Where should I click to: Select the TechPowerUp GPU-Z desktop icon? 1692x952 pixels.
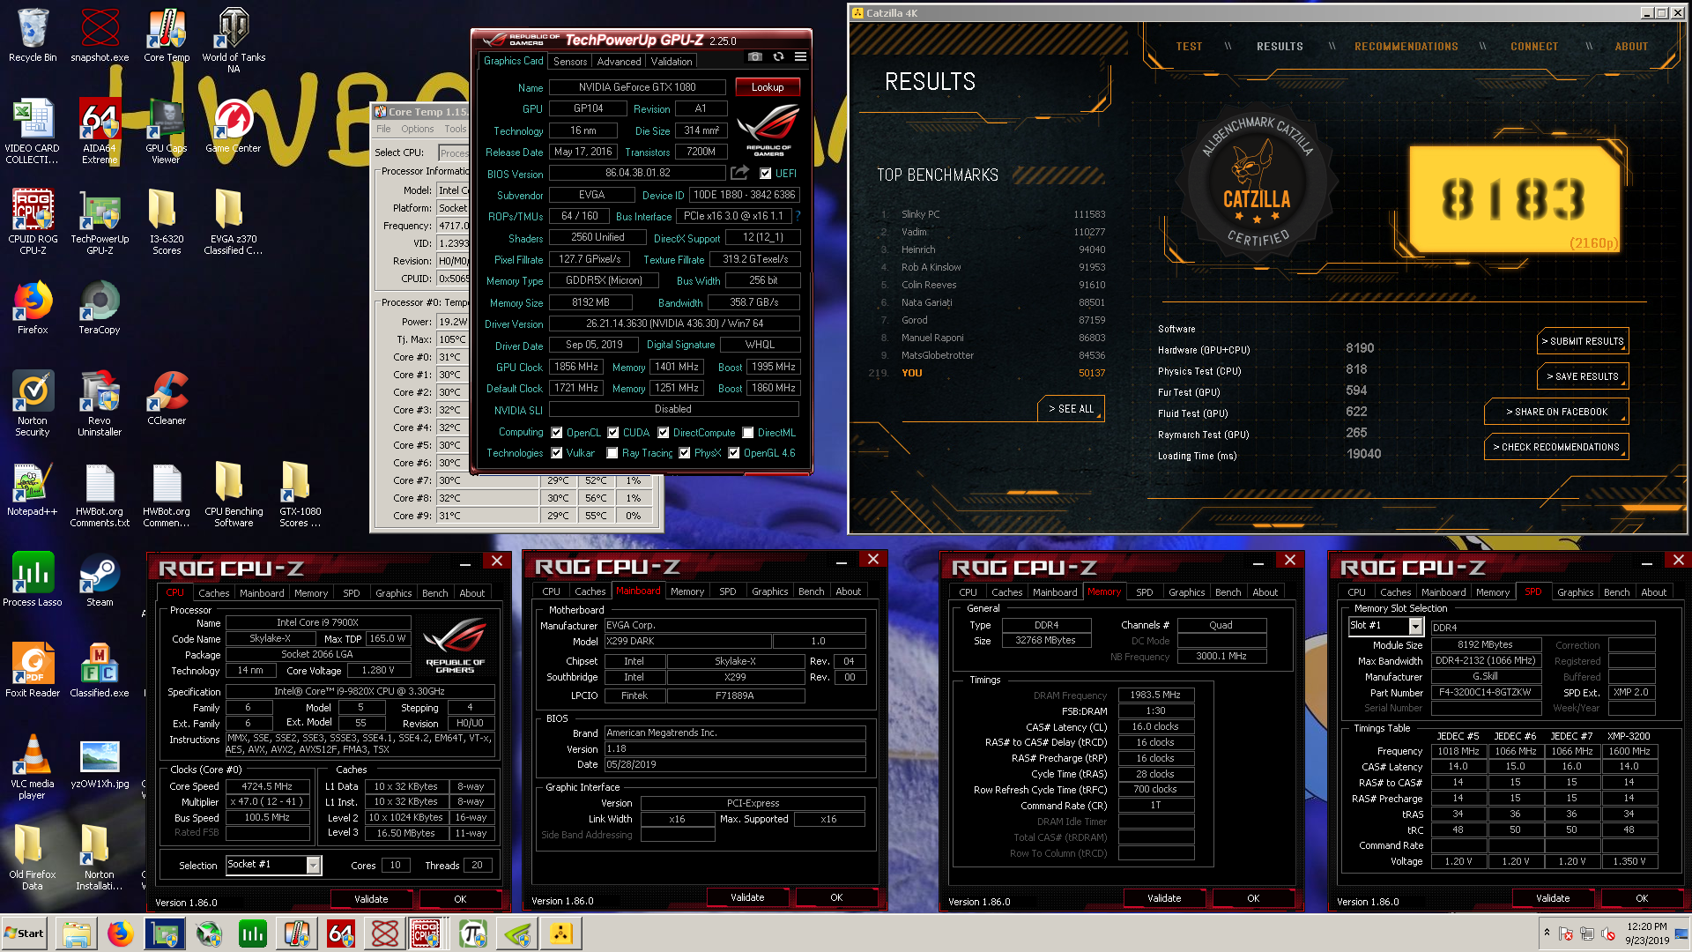point(100,222)
